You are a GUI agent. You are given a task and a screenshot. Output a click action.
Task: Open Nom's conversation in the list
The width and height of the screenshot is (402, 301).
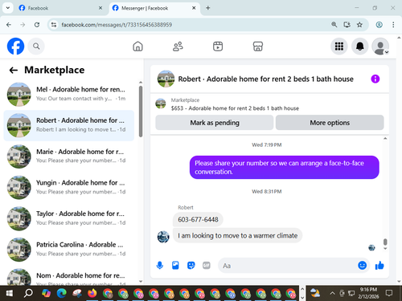pyautogui.click(x=69, y=277)
